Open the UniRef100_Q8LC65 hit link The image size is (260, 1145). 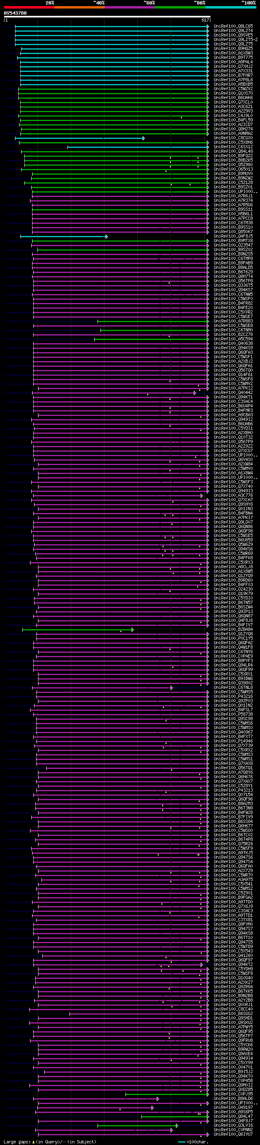pos(233,26)
